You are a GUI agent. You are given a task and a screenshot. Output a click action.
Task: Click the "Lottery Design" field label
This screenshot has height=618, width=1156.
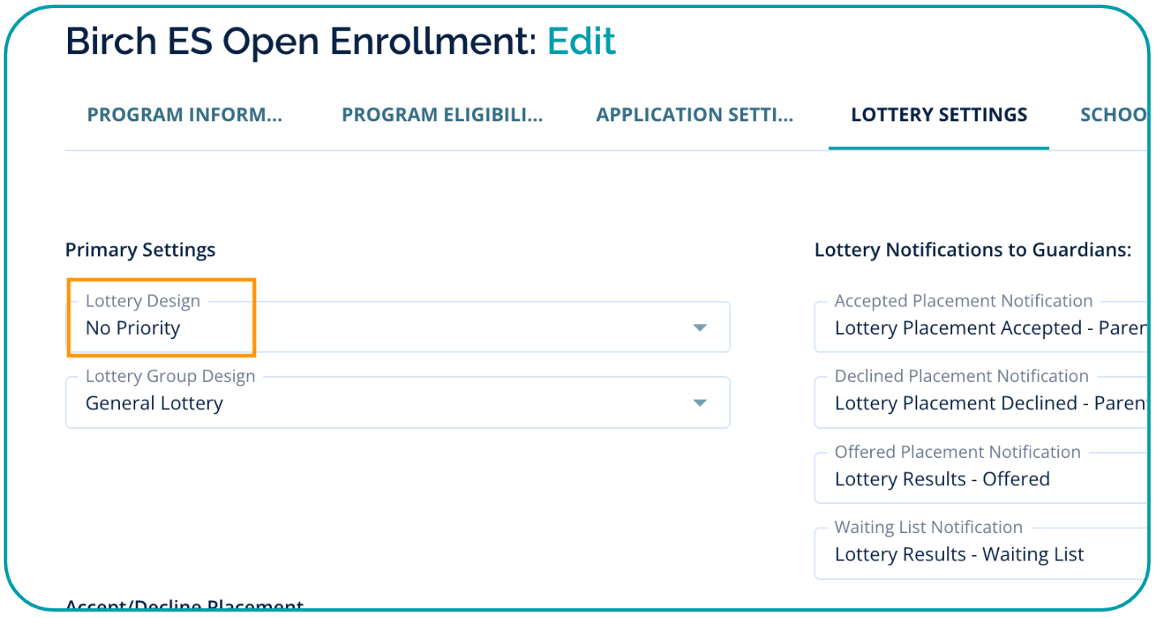click(x=142, y=302)
